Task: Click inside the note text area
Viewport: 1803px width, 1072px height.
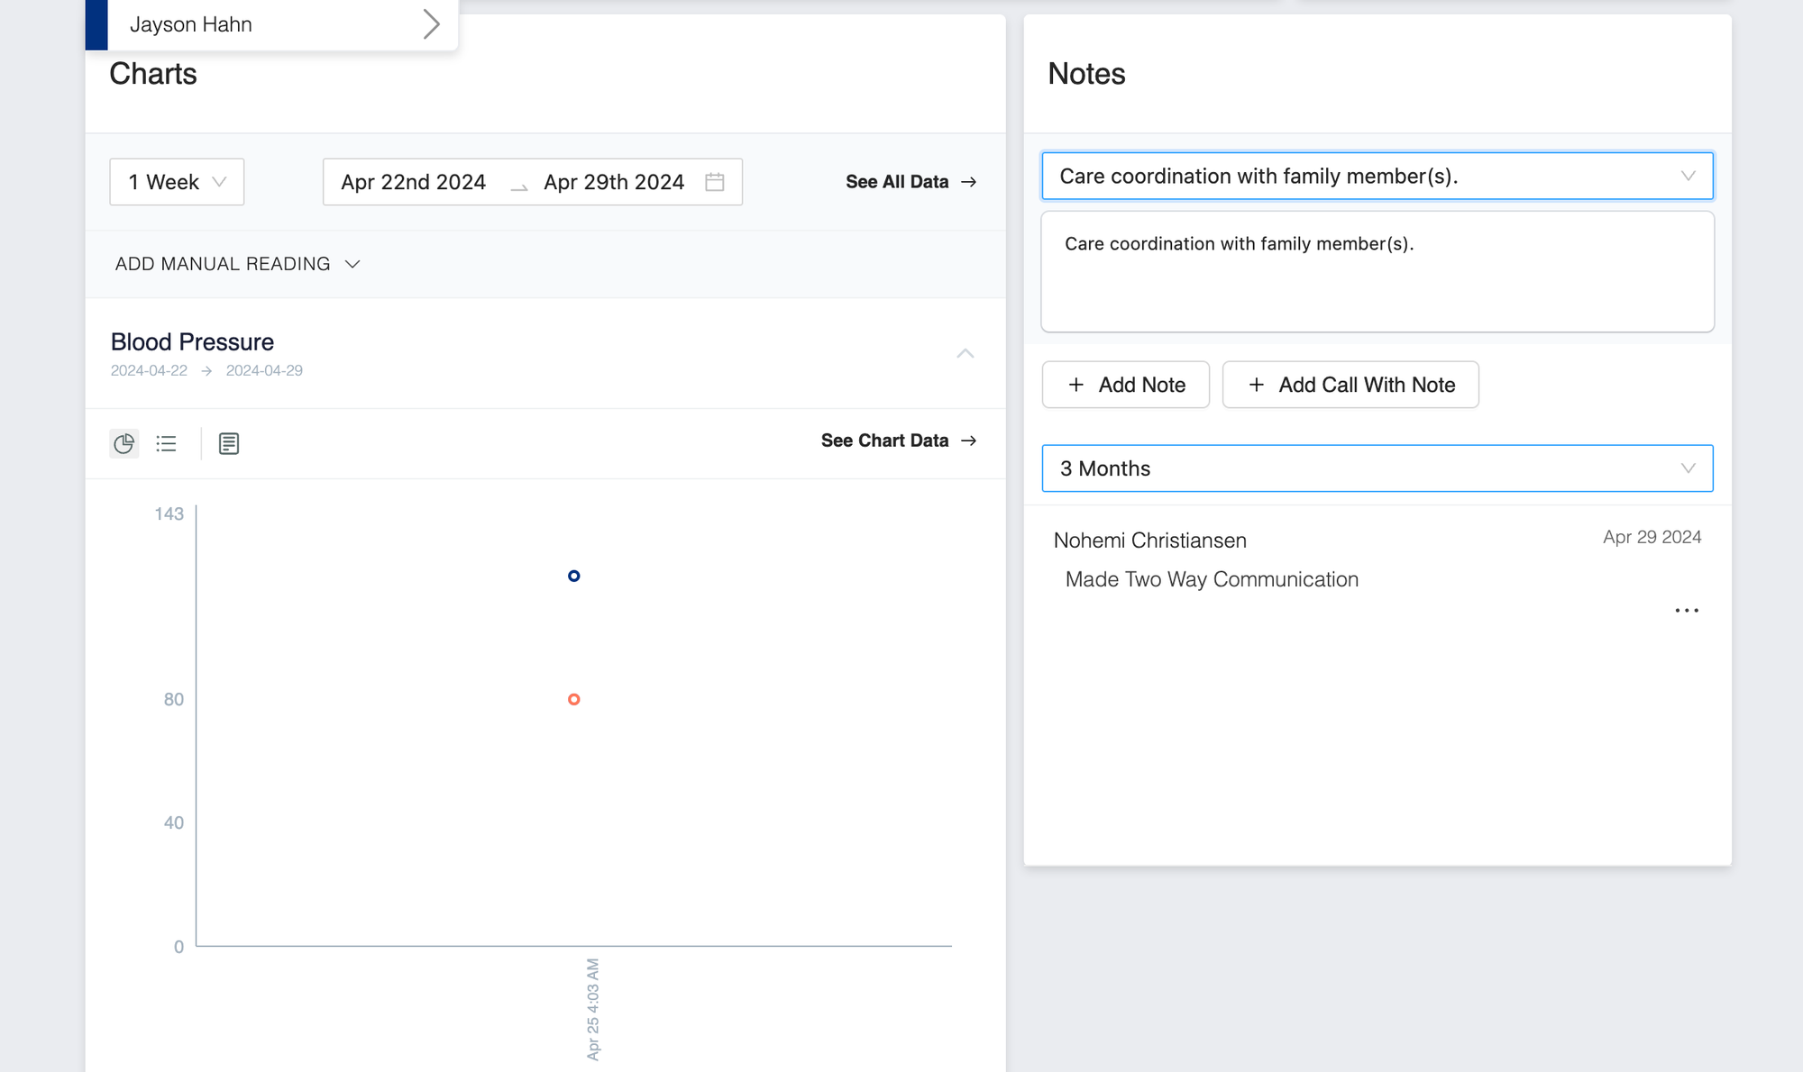Action: pos(1377,284)
